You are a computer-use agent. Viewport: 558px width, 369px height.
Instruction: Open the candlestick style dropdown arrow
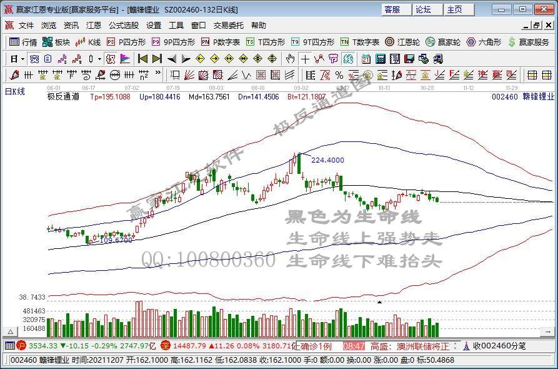[x=99, y=59]
